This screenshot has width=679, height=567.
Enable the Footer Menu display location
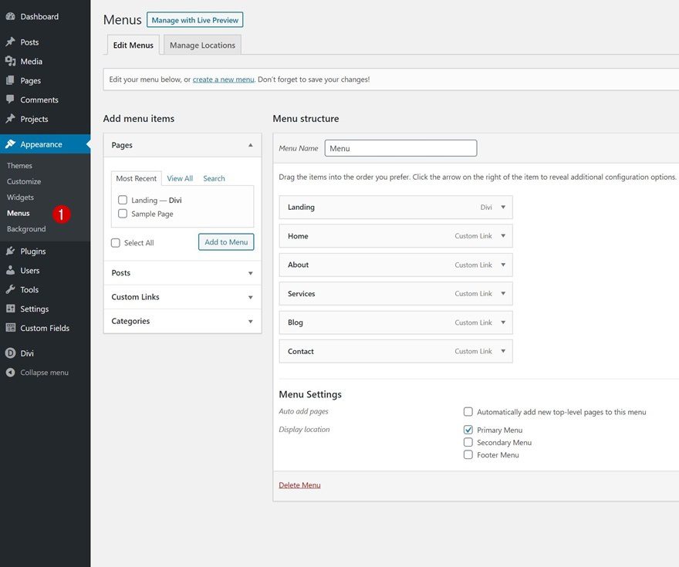click(468, 454)
